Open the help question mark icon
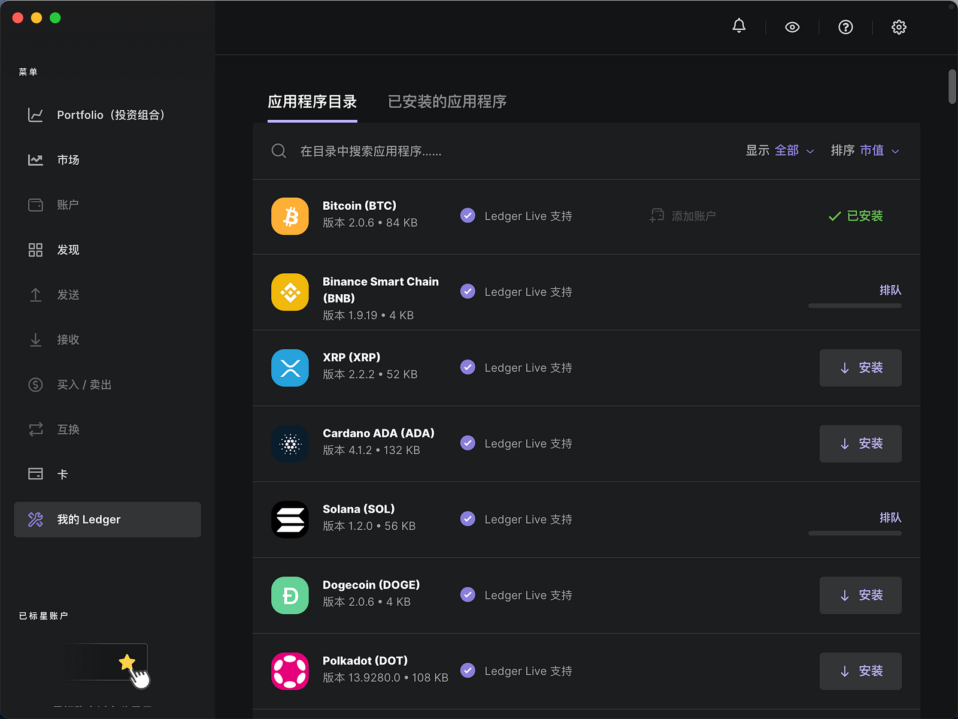The image size is (958, 719). tap(845, 27)
